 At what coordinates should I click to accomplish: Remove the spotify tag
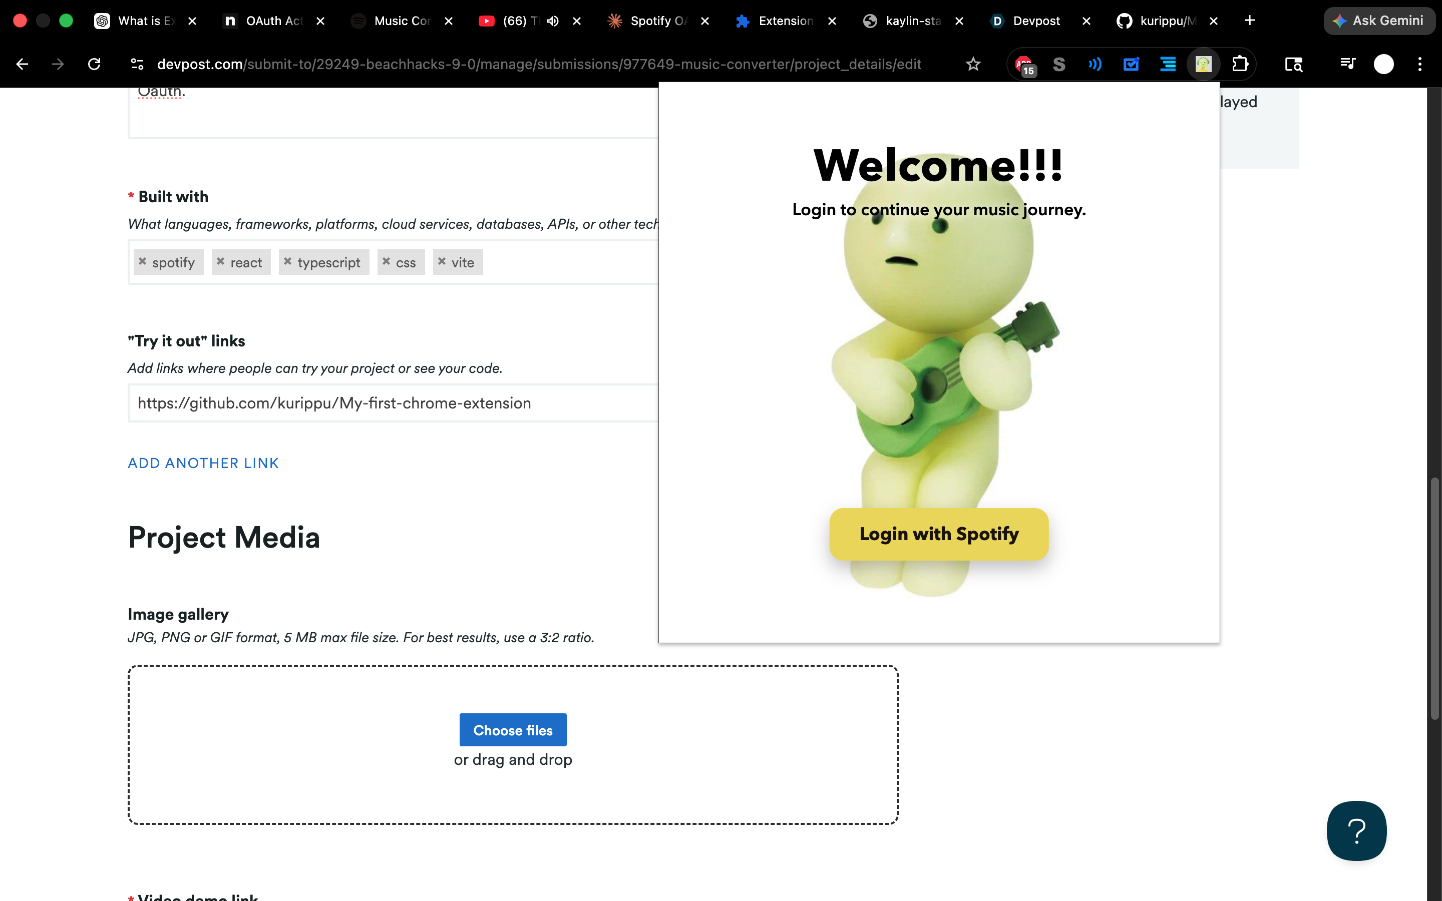coord(142,262)
